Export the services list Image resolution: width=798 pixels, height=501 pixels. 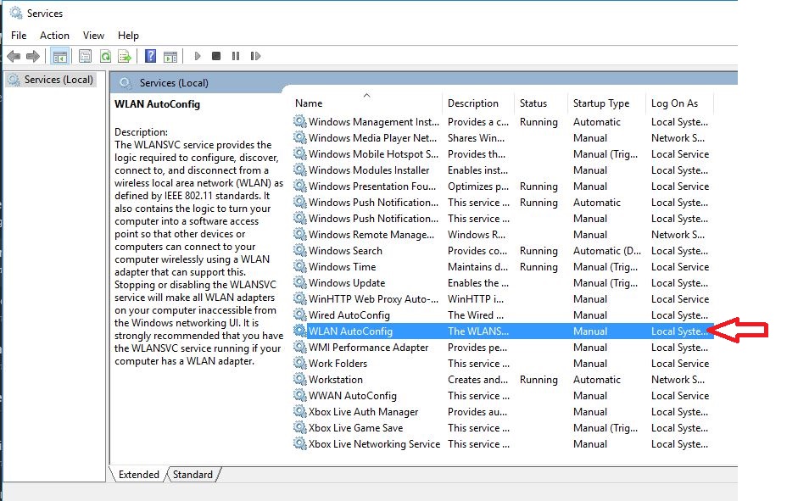(126, 56)
